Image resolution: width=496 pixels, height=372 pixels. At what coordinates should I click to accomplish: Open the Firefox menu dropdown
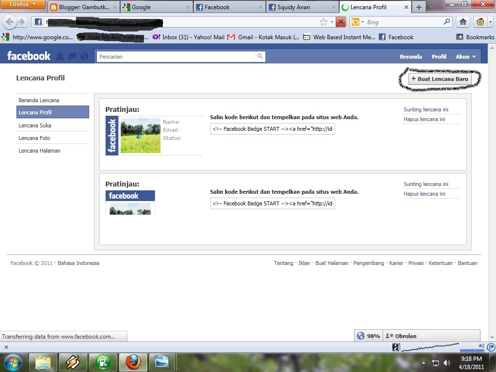[22, 4]
